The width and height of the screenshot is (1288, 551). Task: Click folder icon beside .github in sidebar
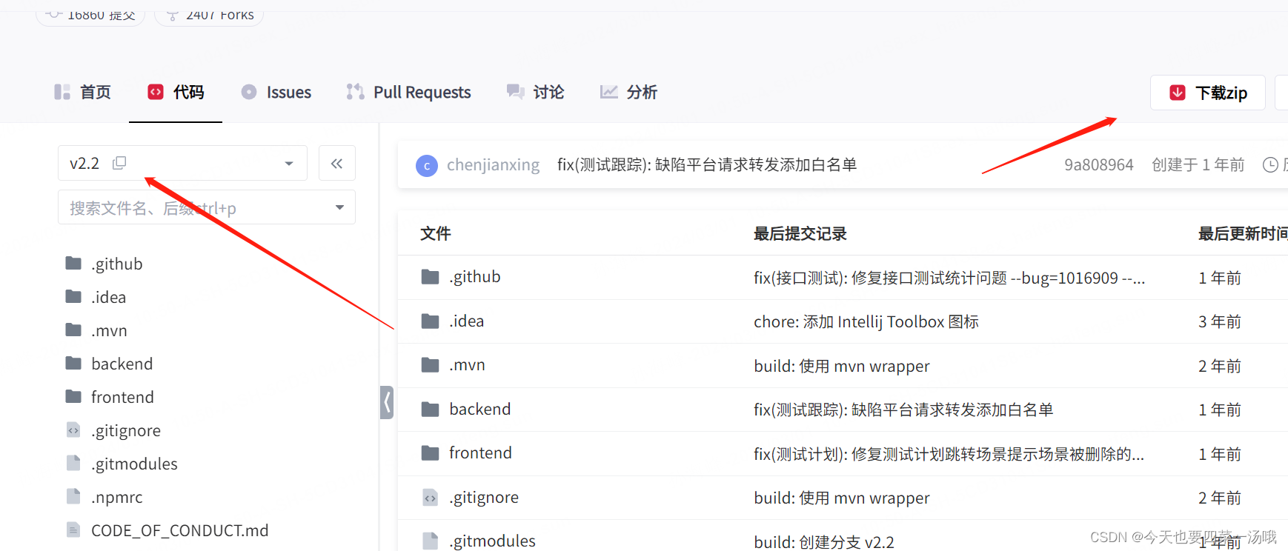73,263
